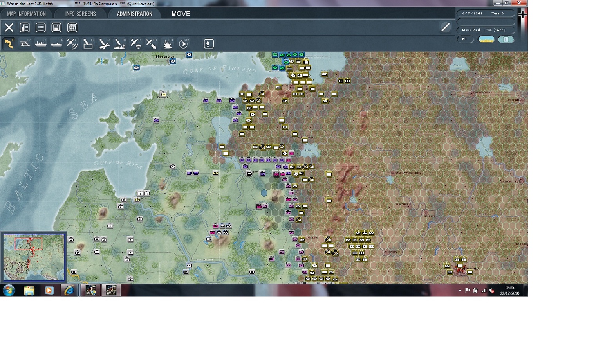
Task: Select Air Transport mode (F9) parachute icon
Action: (135, 43)
